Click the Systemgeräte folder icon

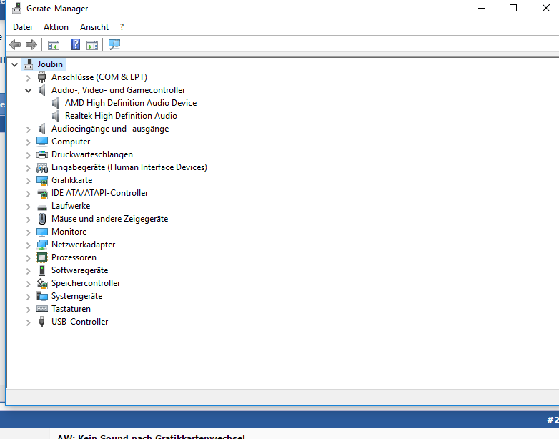coord(42,296)
